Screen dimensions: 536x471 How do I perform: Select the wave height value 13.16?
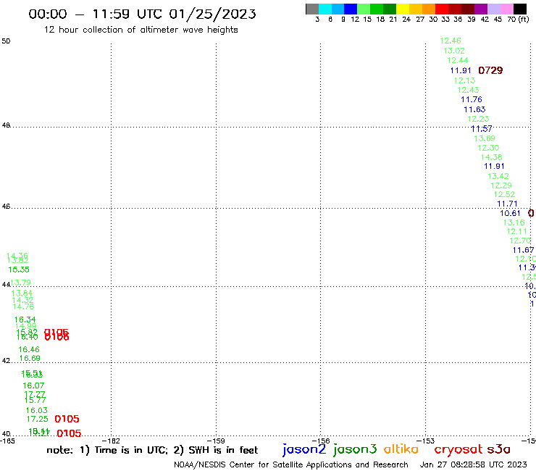coord(514,222)
